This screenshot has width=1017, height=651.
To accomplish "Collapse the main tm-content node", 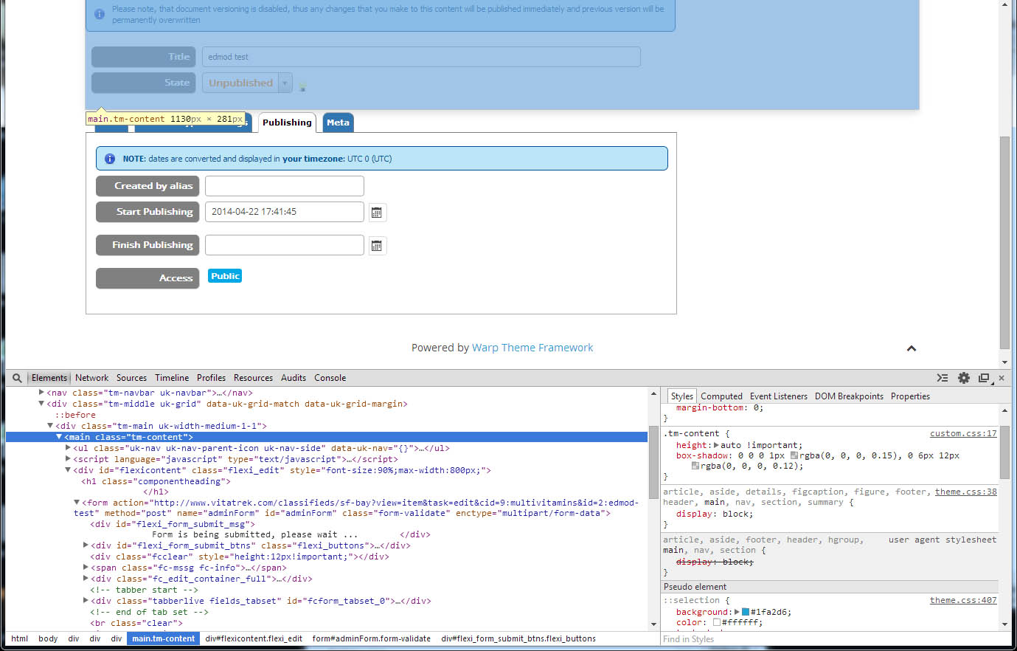I will tap(59, 437).
